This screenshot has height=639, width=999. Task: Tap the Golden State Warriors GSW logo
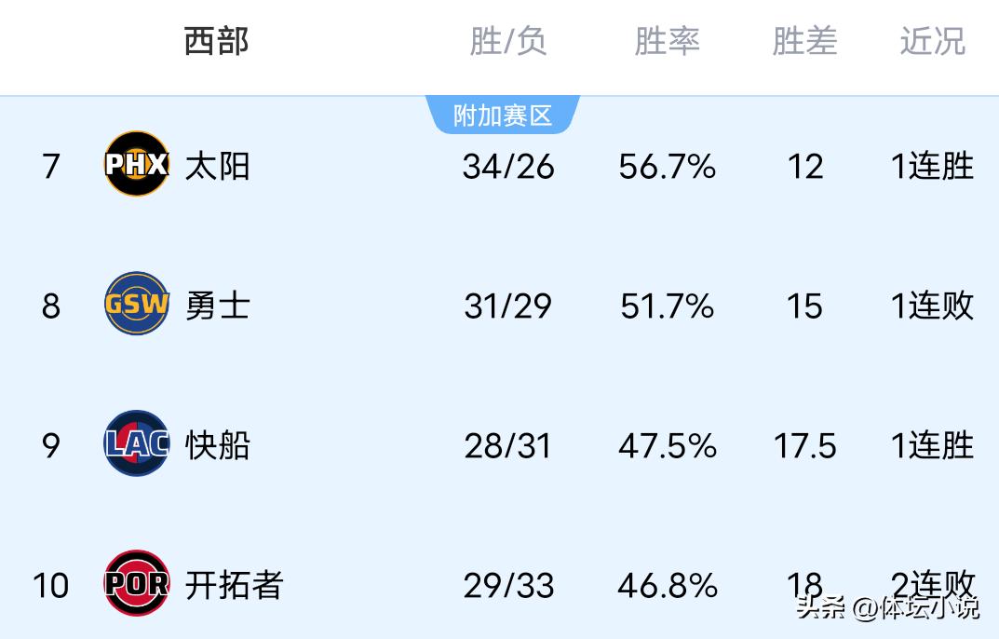[x=136, y=305]
